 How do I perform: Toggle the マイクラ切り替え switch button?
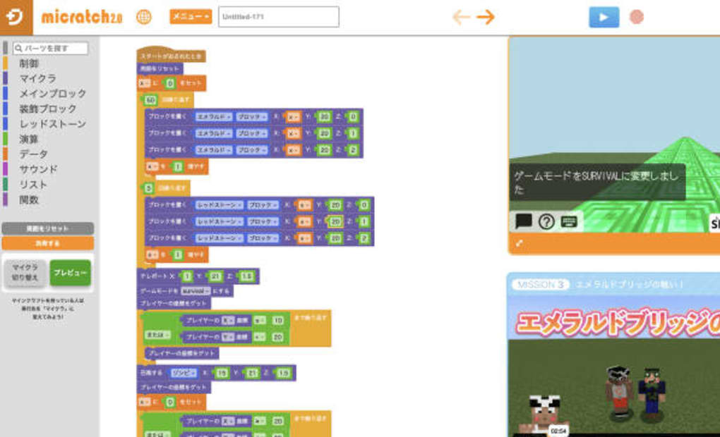[x=25, y=273]
